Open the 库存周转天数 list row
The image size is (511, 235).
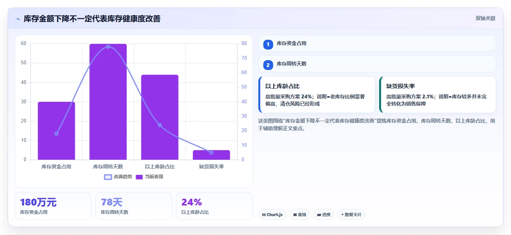(377, 64)
